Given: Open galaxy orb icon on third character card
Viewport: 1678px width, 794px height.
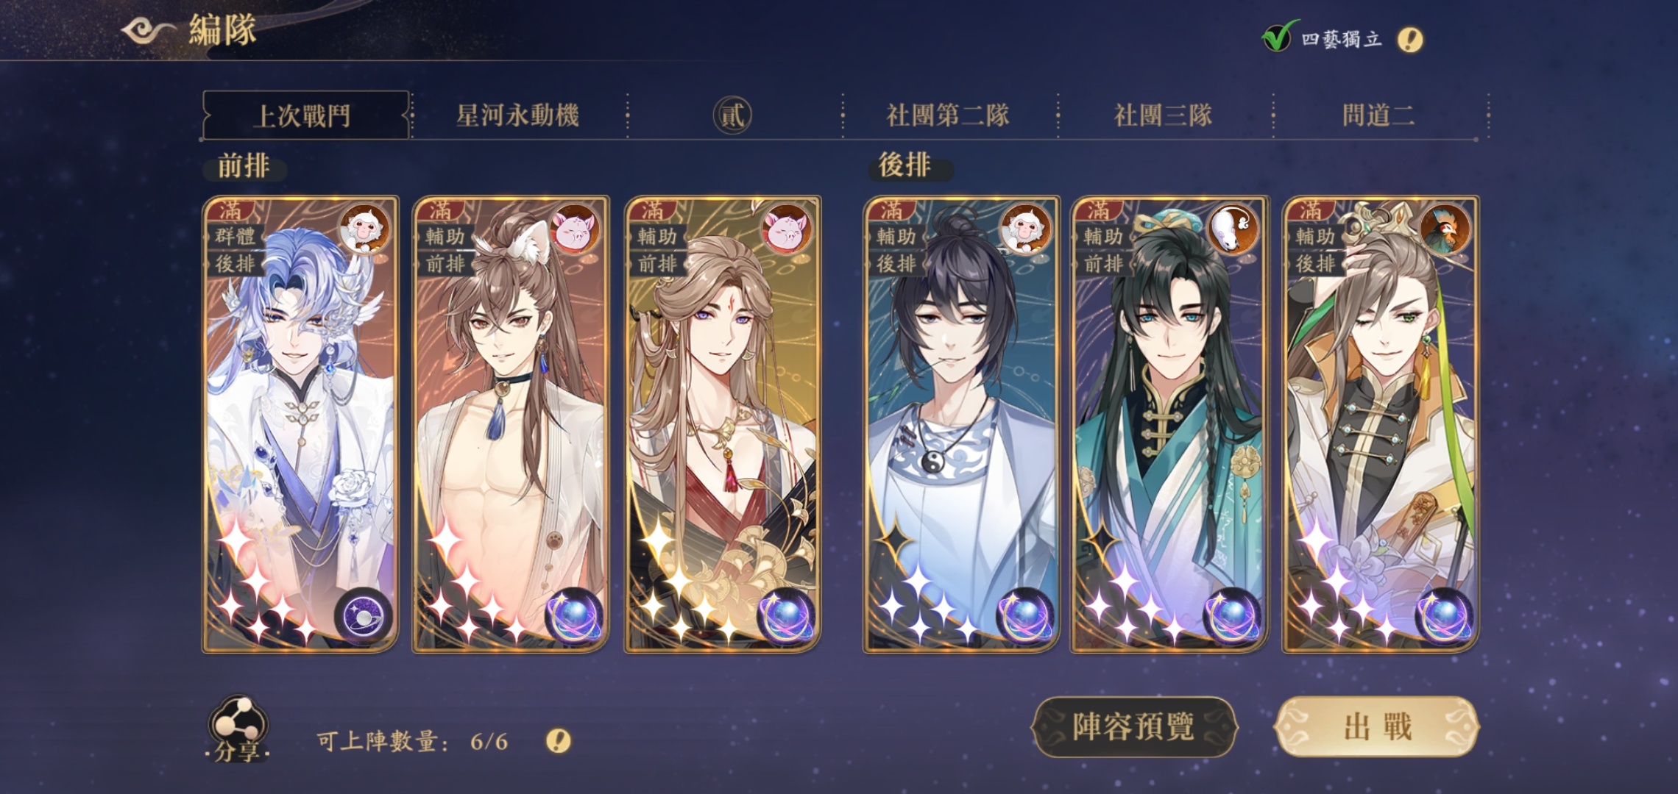Looking at the screenshot, I should [786, 617].
